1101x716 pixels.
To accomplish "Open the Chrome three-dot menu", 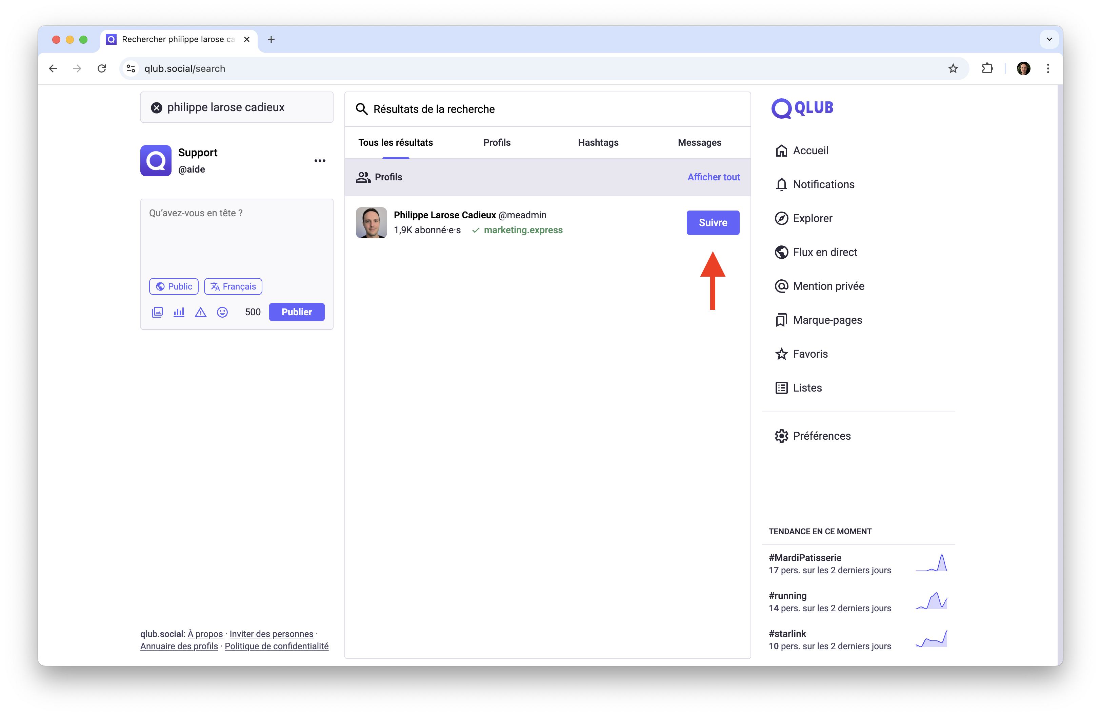I will point(1048,69).
